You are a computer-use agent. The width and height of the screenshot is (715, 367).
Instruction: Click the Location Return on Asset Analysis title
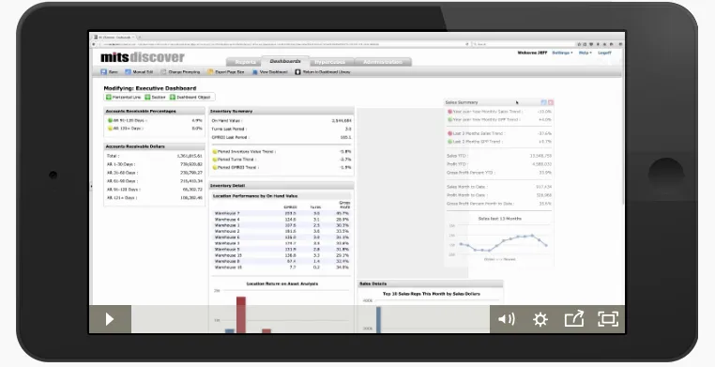point(282,283)
